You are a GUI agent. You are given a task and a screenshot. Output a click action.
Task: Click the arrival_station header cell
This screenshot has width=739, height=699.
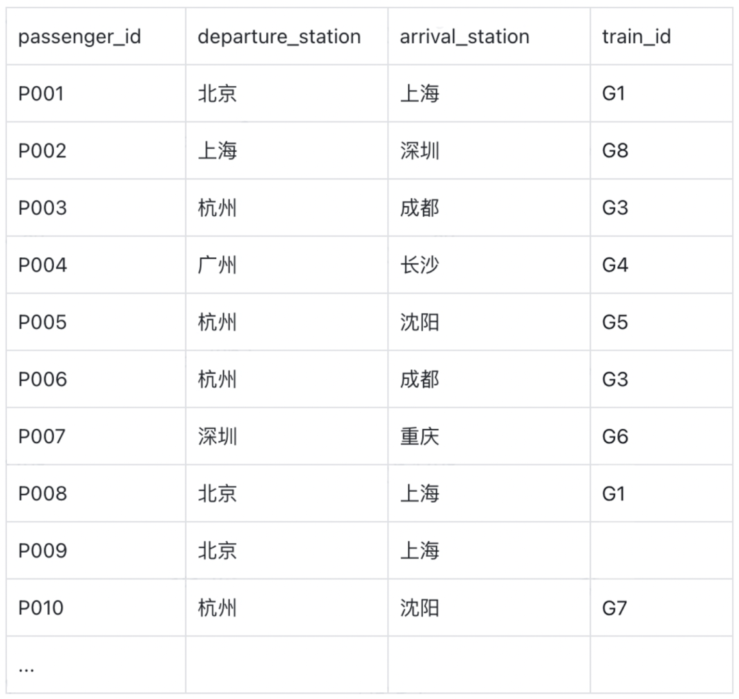point(465,37)
